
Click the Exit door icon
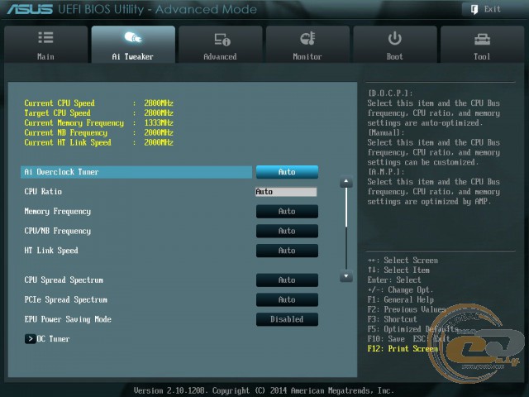click(x=474, y=9)
